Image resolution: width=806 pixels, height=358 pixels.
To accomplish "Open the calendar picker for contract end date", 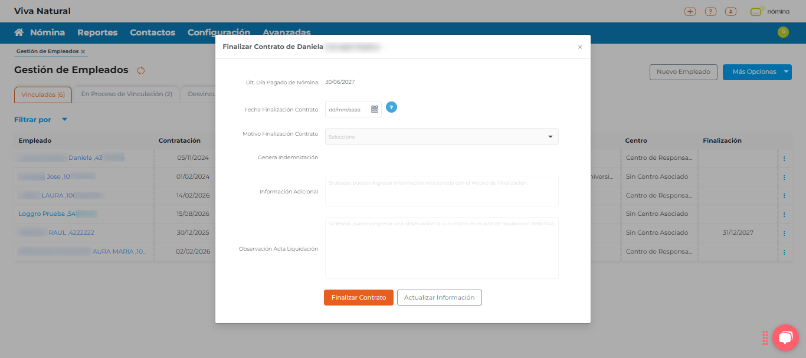I will (375, 109).
